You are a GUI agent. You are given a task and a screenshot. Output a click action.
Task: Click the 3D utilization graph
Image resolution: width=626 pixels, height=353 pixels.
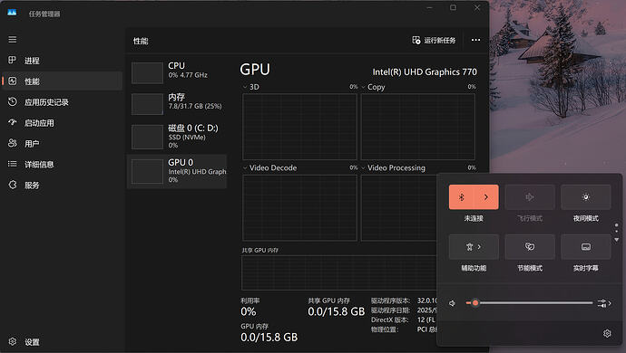[x=299, y=127]
